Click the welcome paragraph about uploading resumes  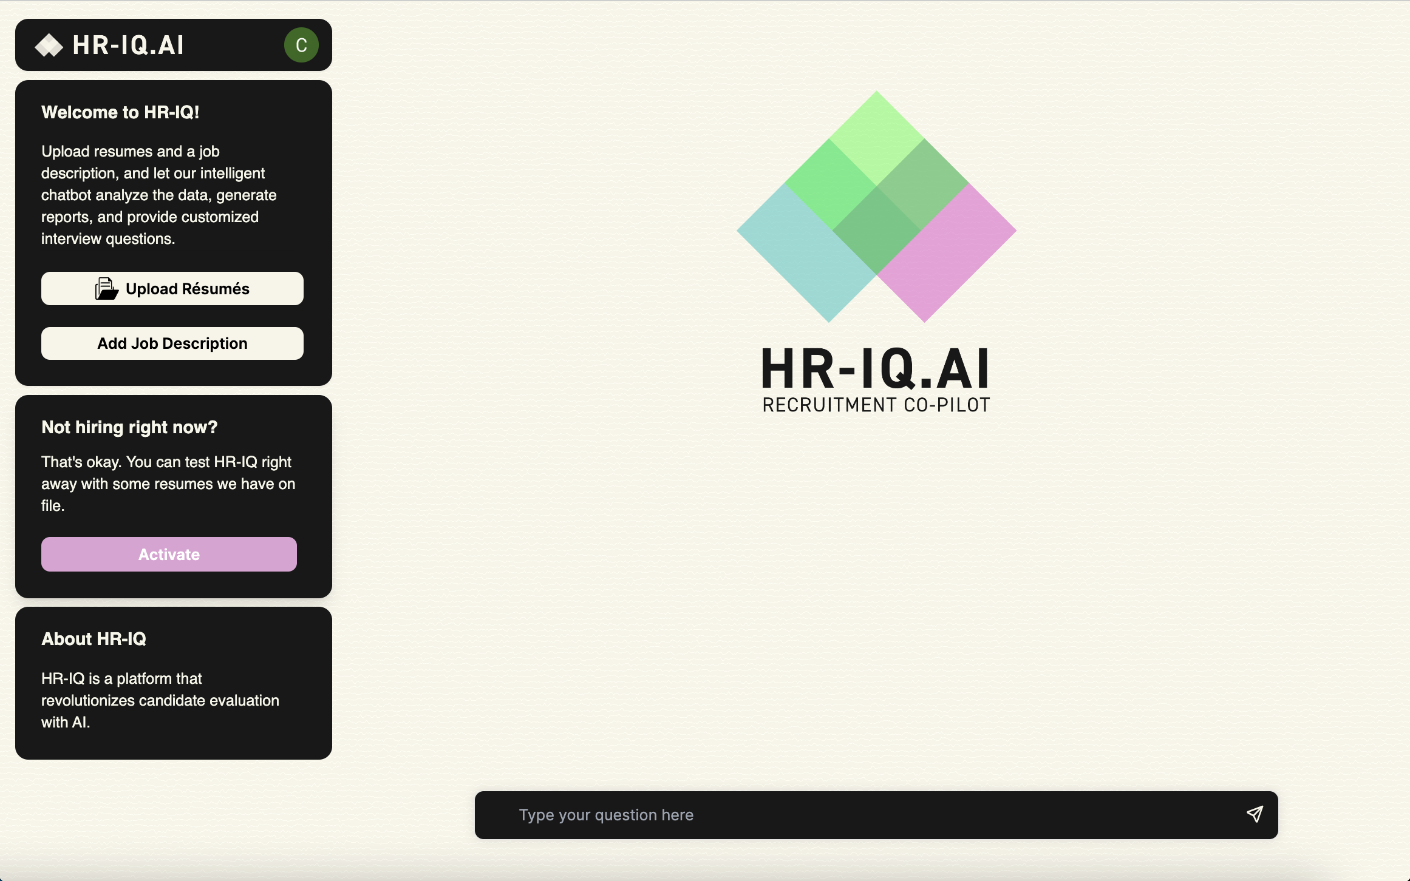click(x=159, y=195)
